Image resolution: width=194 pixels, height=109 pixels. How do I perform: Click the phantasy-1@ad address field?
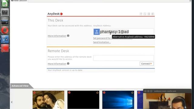pyautogui.click(x=127, y=32)
